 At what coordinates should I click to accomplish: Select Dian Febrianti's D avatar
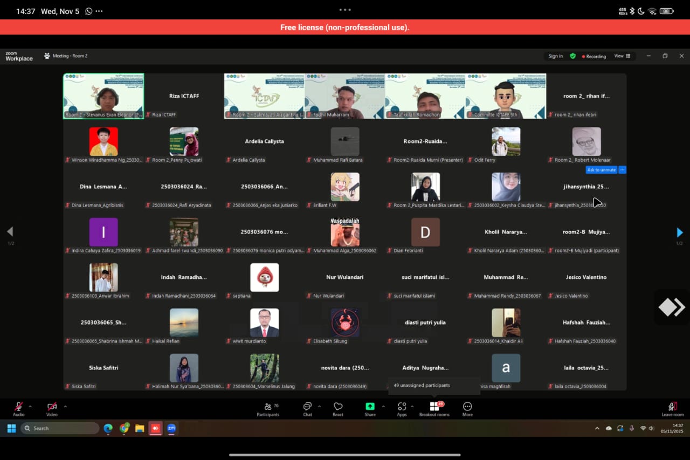[x=425, y=232]
